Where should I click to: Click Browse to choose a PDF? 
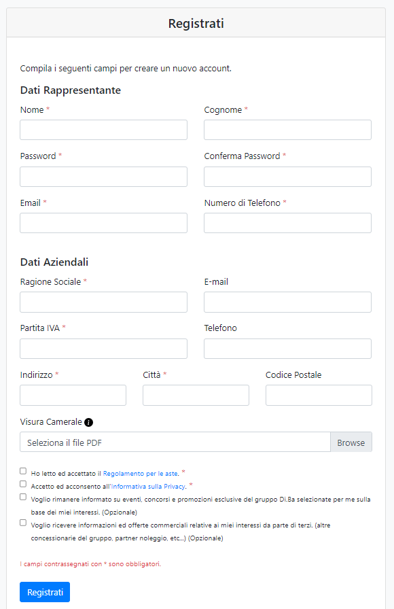351,442
